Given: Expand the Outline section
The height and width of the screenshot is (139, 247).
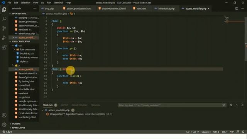Looking at the screenshot, I should 10,124.
